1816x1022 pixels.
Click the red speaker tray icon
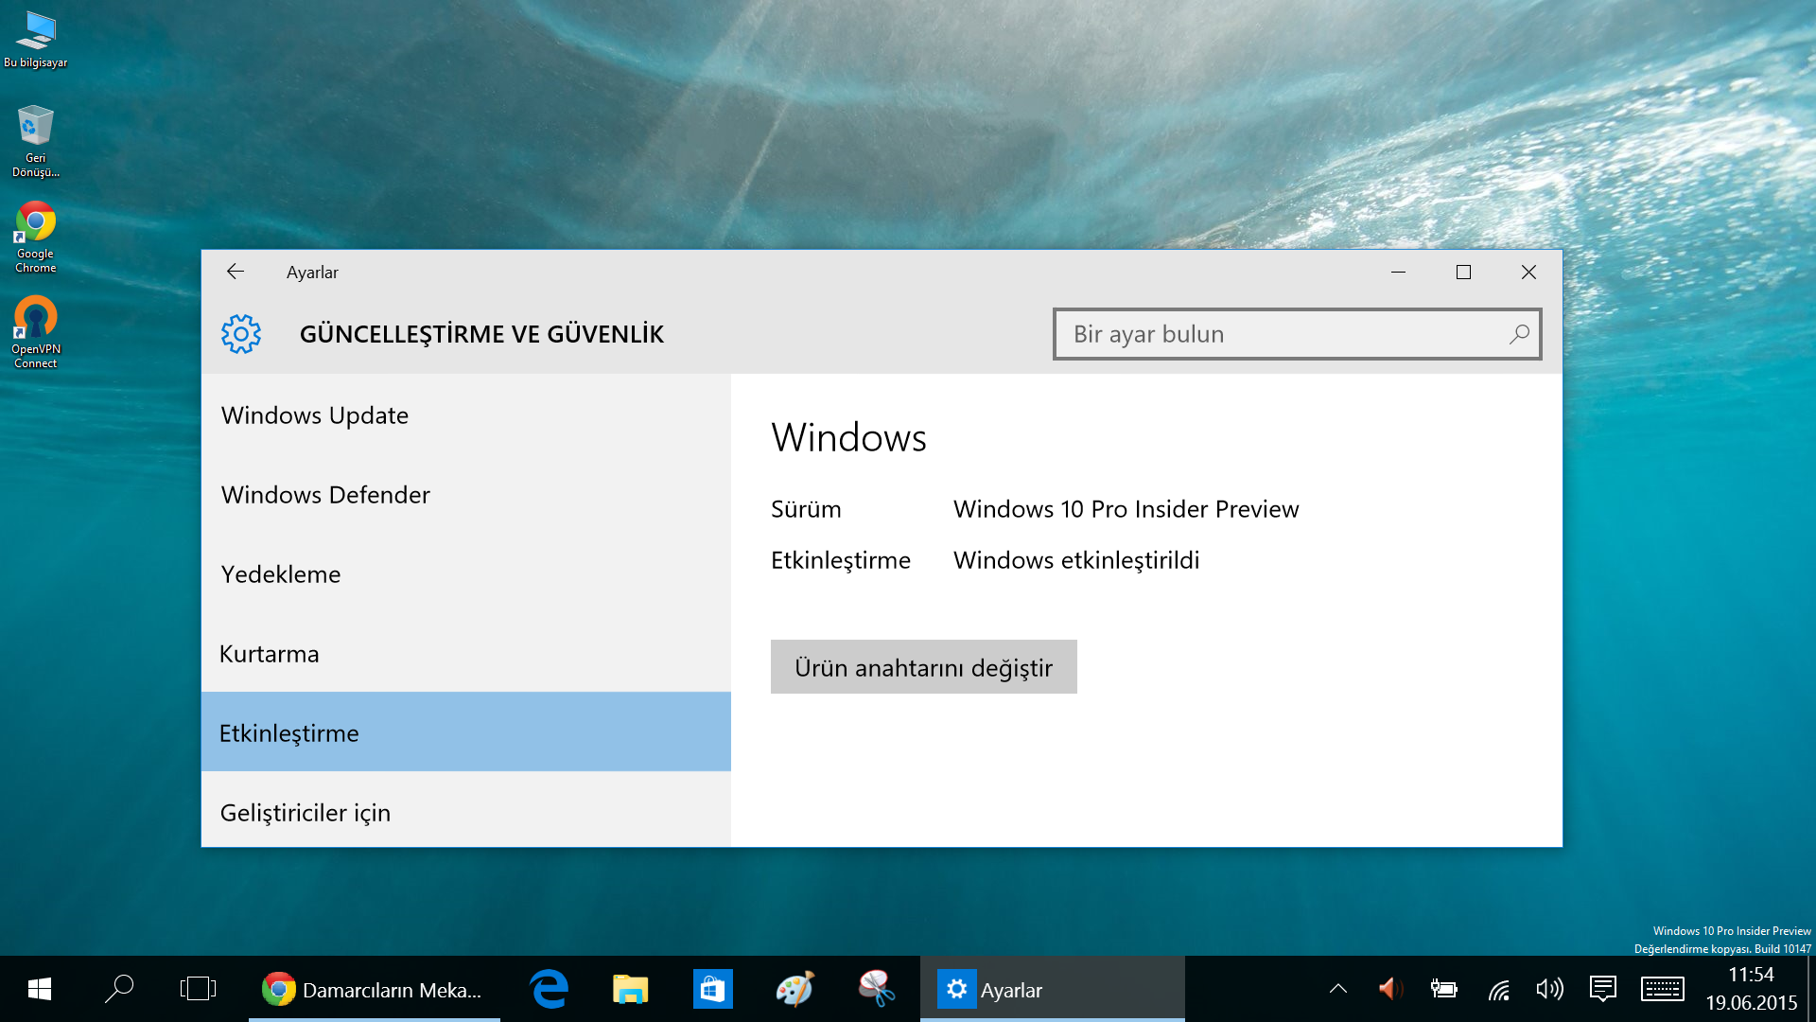1390,989
